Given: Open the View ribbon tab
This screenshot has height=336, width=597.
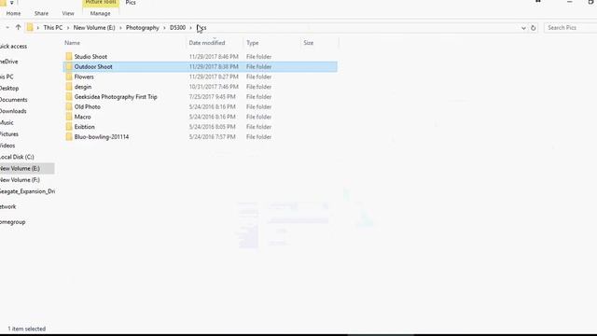Looking at the screenshot, I should tap(68, 13).
